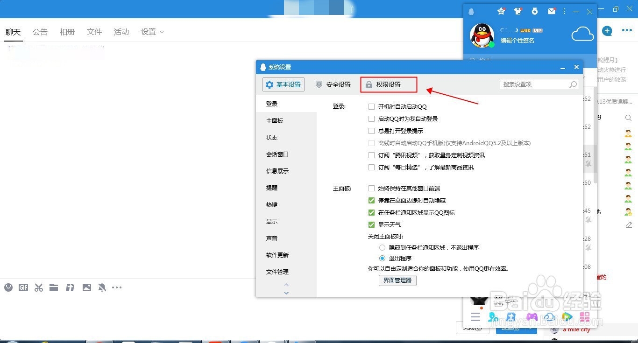Open the 文件 tab in group window

94,32
